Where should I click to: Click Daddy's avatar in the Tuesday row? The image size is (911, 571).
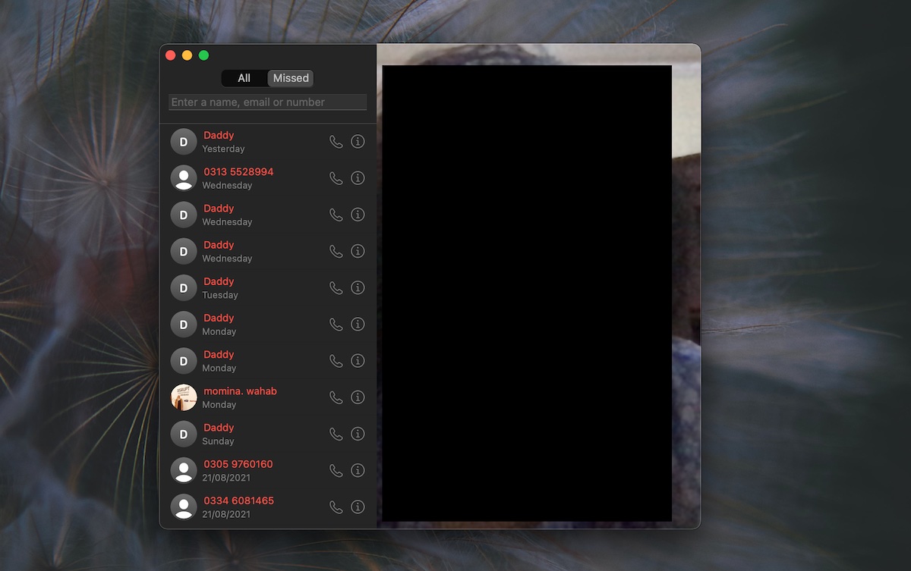point(184,287)
